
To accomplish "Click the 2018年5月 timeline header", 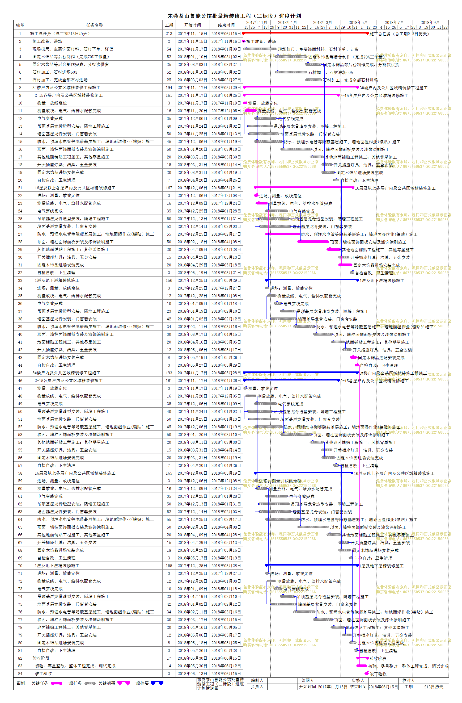I will point(358,22).
